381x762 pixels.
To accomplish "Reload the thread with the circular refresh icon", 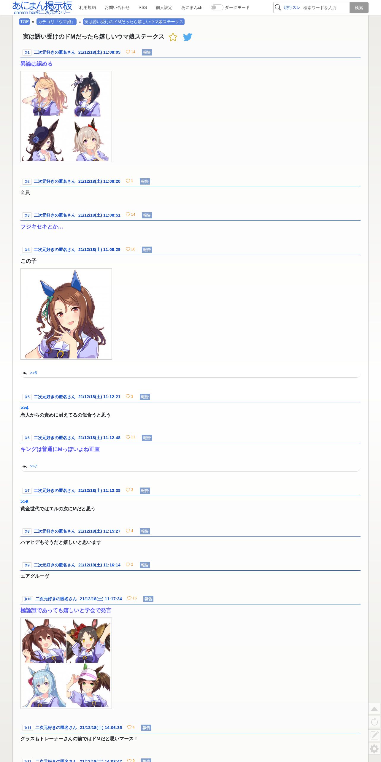I will click(374, 722).
